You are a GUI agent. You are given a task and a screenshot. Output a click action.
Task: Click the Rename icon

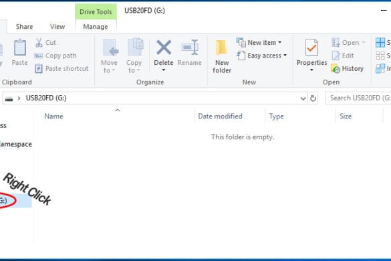[x=190, y=48]
